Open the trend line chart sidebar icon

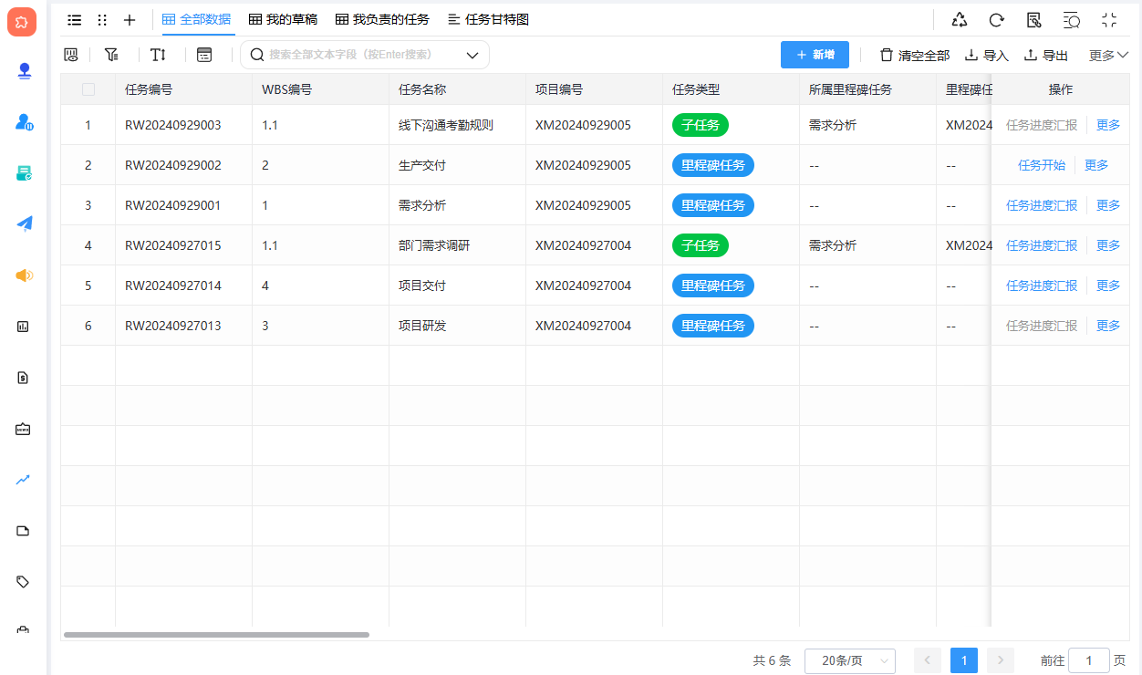tap(24, 480)
